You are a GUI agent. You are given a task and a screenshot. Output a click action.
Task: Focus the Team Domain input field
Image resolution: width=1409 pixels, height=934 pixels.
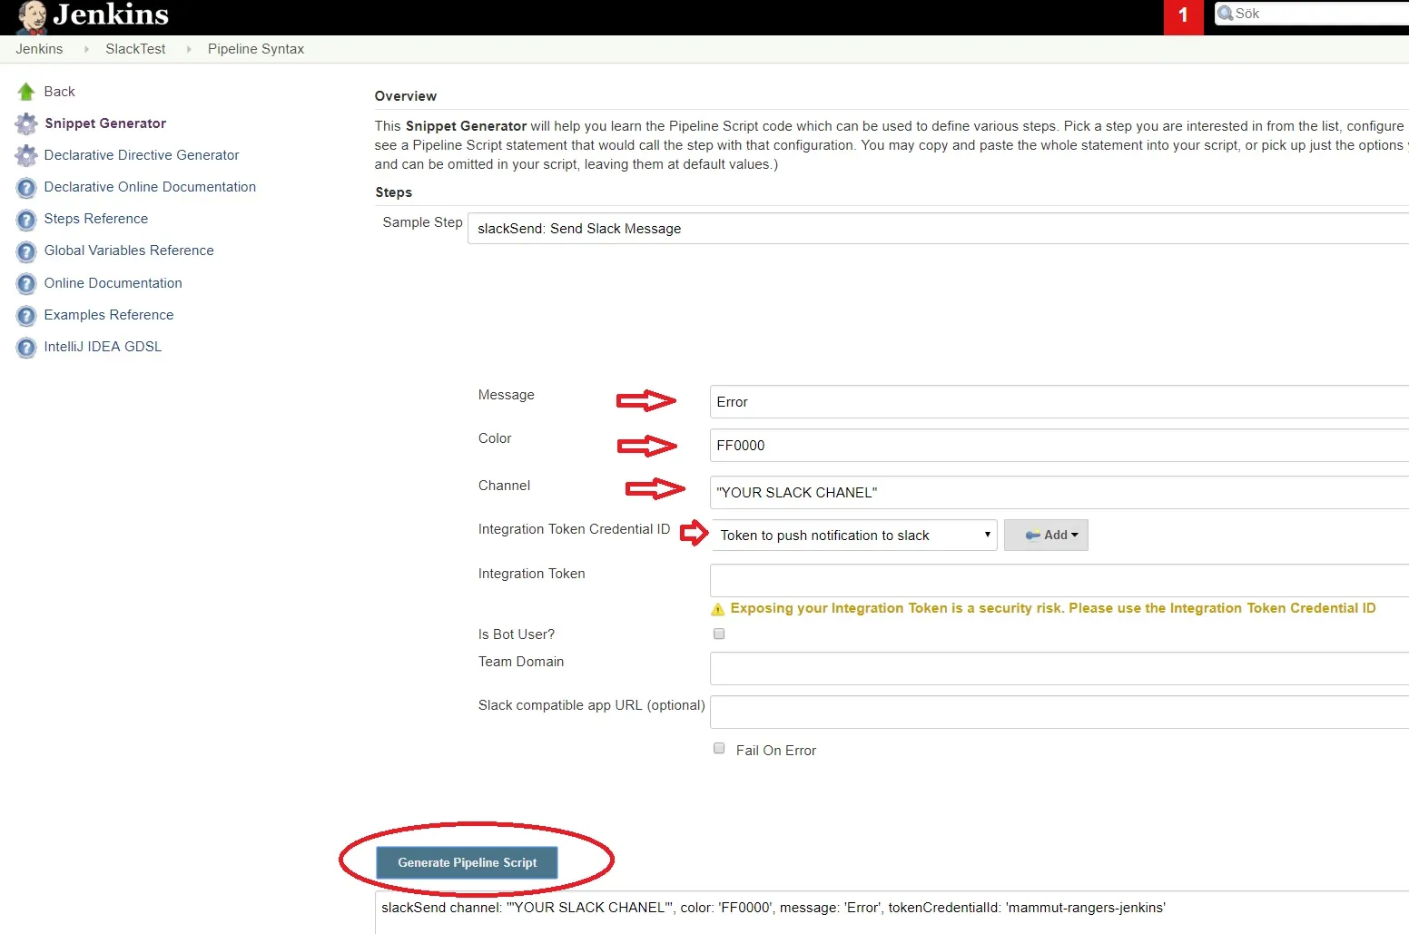pos(1059,669)
